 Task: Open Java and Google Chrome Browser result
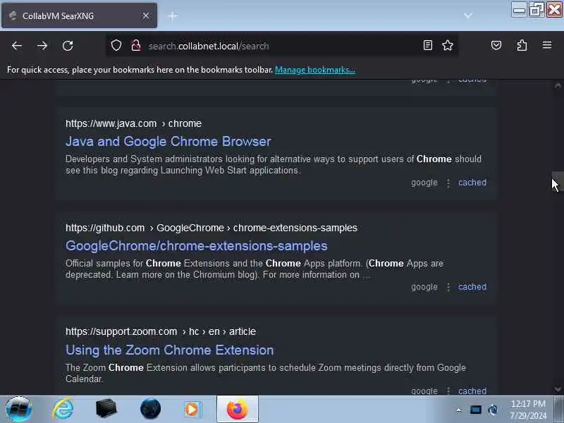coord(168,142)
